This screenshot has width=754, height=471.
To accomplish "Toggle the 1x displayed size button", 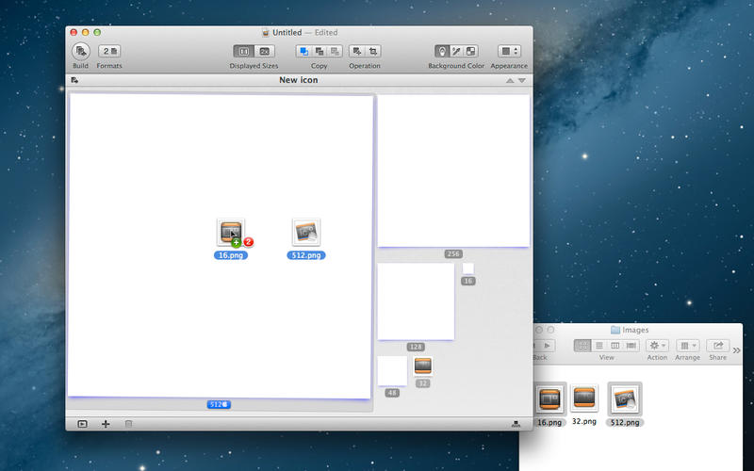I will 243,51.
